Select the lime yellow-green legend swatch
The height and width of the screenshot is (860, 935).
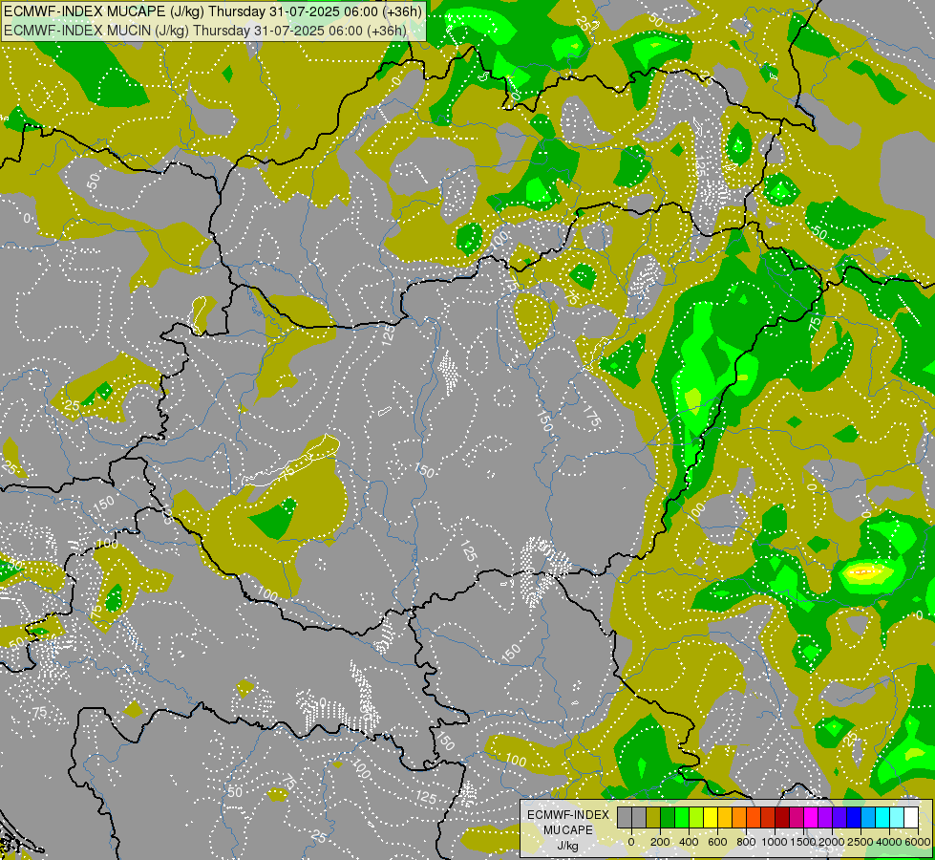click(x=696, y=817)
